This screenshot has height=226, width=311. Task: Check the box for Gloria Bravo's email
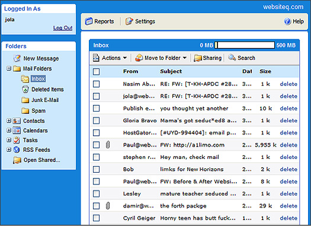pos(96,120)
